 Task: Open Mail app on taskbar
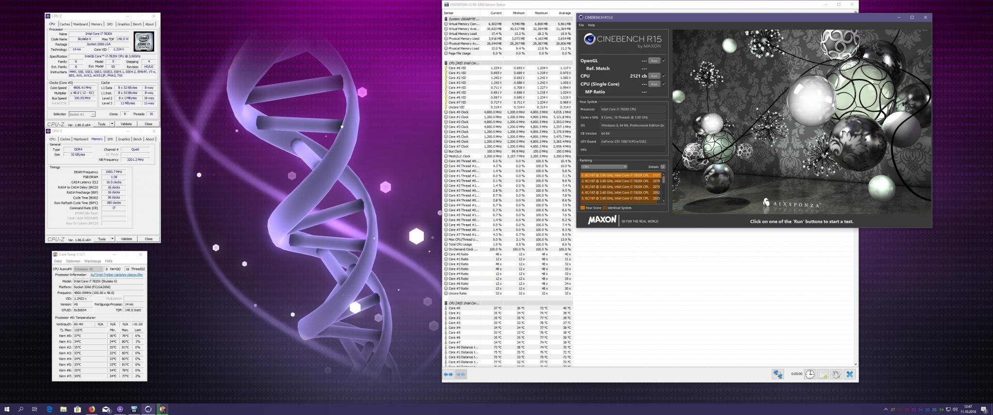(106, 409)
